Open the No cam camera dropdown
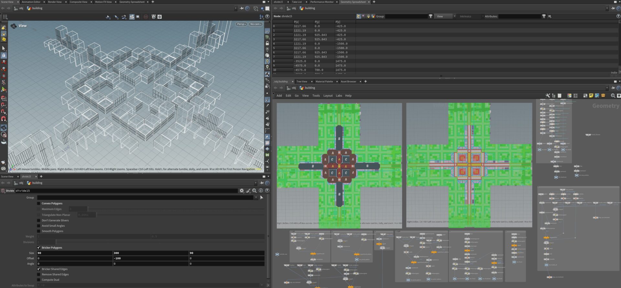Image resolution: width=621 pixels, height=288 pixels. pyautogui.click(x=256, y=24)
